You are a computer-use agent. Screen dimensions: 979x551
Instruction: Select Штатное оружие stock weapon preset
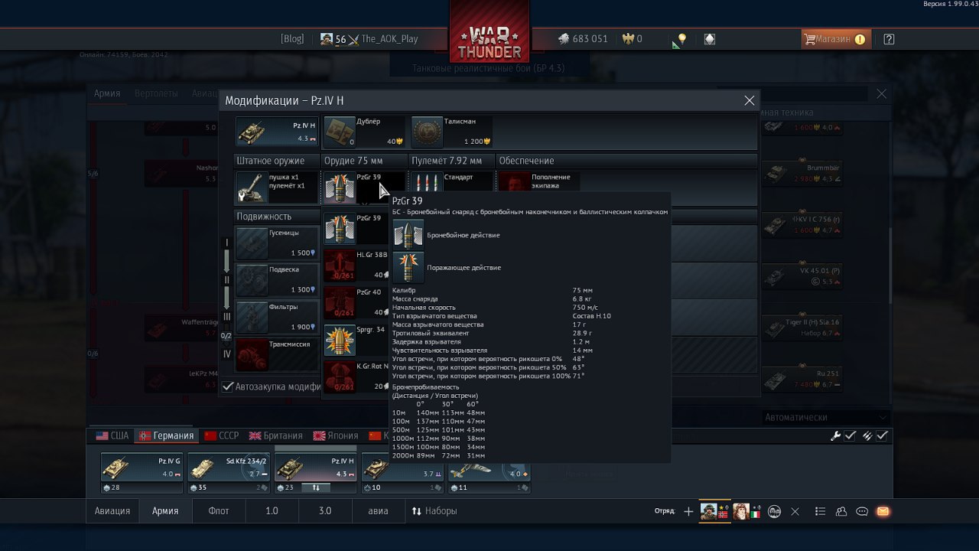click(x=277, y=187)
